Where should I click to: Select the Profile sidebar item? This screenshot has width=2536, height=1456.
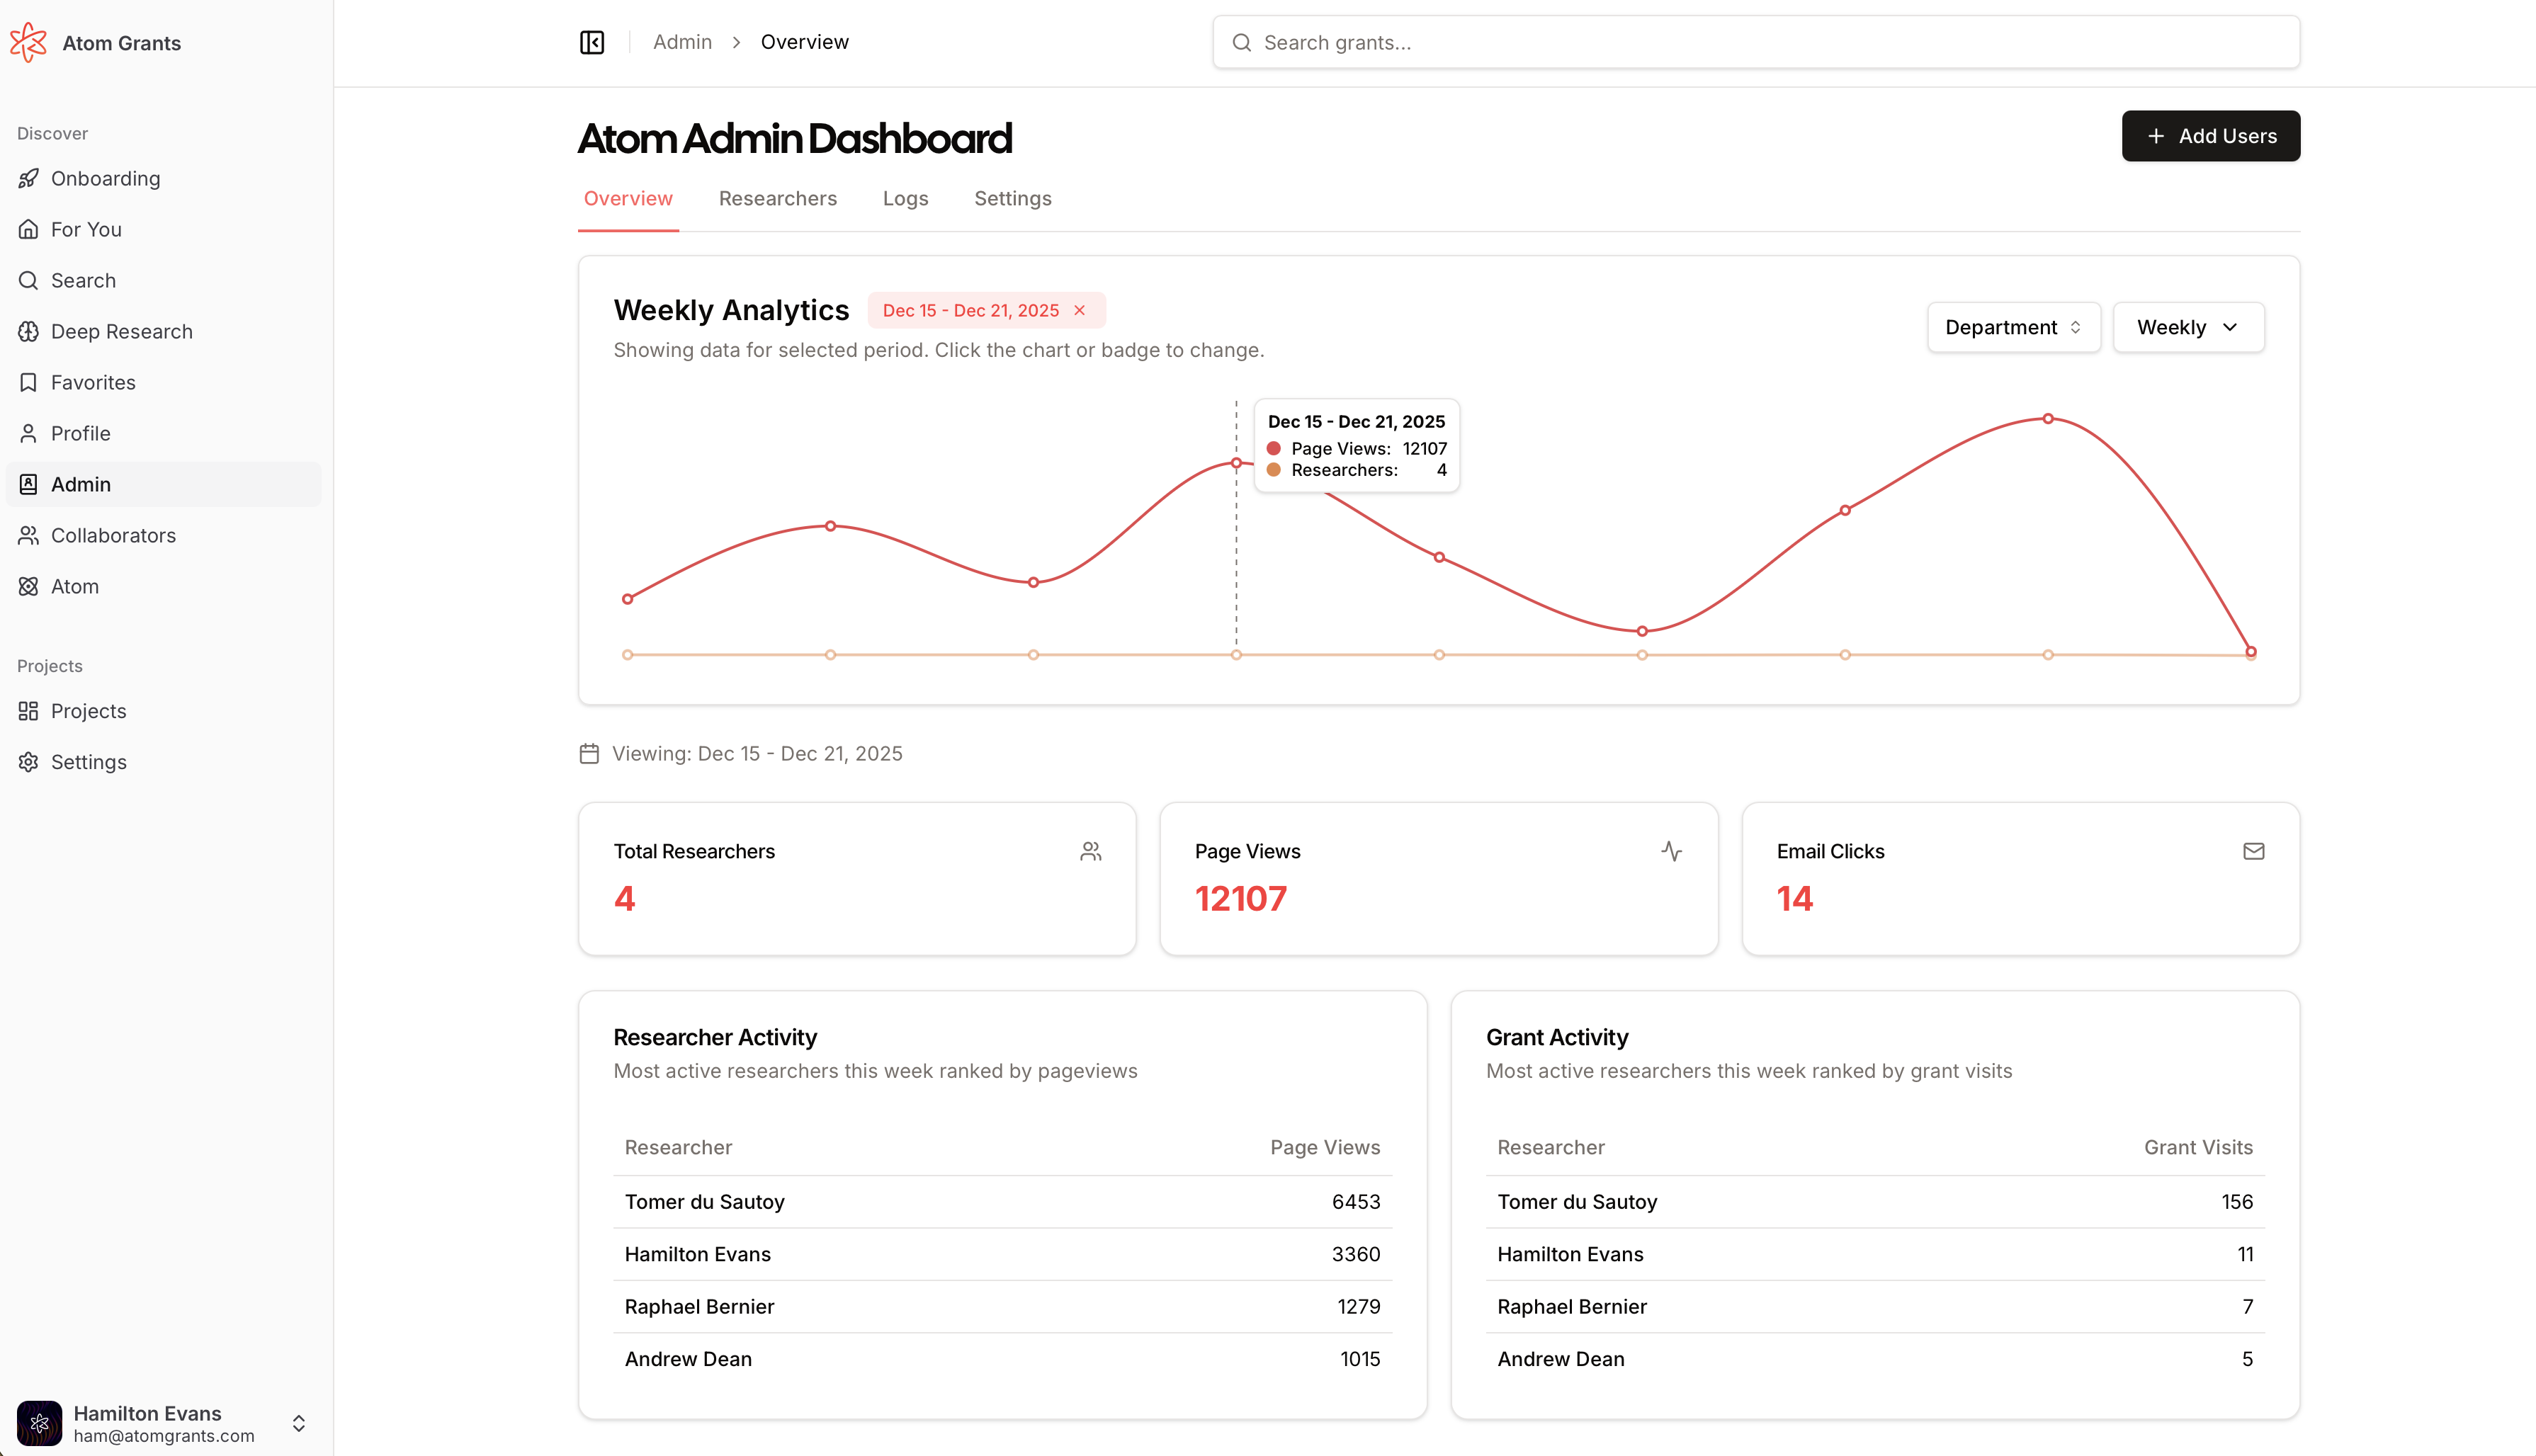pos(80,433)
